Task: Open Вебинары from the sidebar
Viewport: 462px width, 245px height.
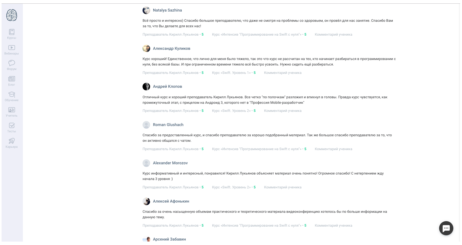Action: [x=12, y=50]
